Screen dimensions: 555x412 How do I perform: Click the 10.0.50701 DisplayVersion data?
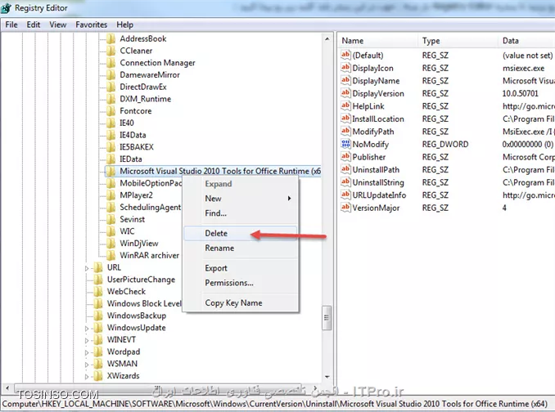(520, 93)
